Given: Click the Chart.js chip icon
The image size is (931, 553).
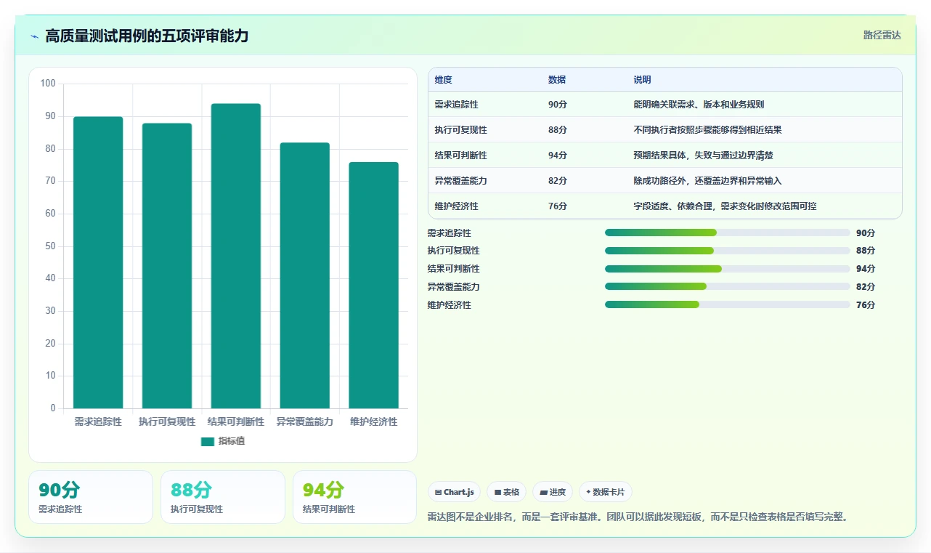Looking at the screenshot, I should pyautogui.click(x=438, y=492).
